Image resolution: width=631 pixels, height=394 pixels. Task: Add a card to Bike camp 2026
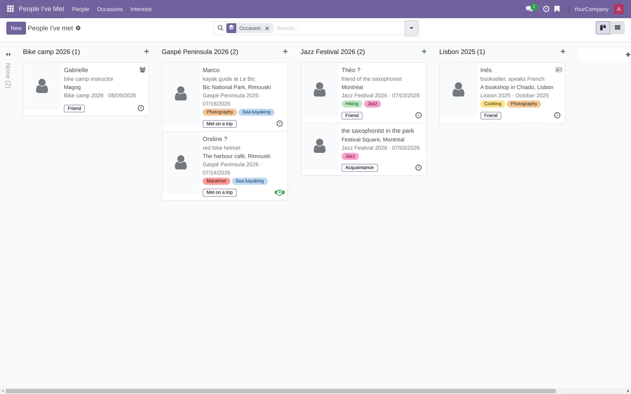(146, 52)
